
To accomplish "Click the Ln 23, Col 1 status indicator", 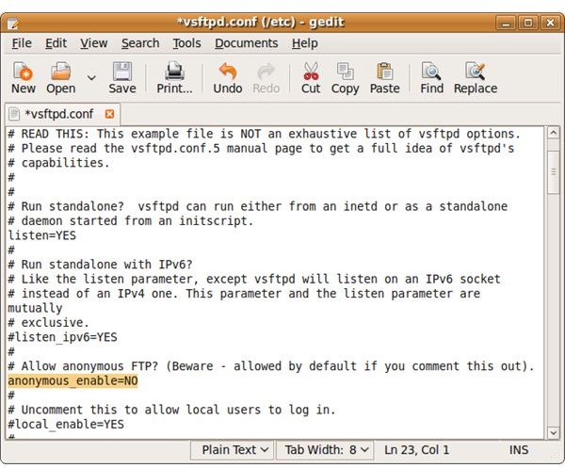I will tap(416, 450).
